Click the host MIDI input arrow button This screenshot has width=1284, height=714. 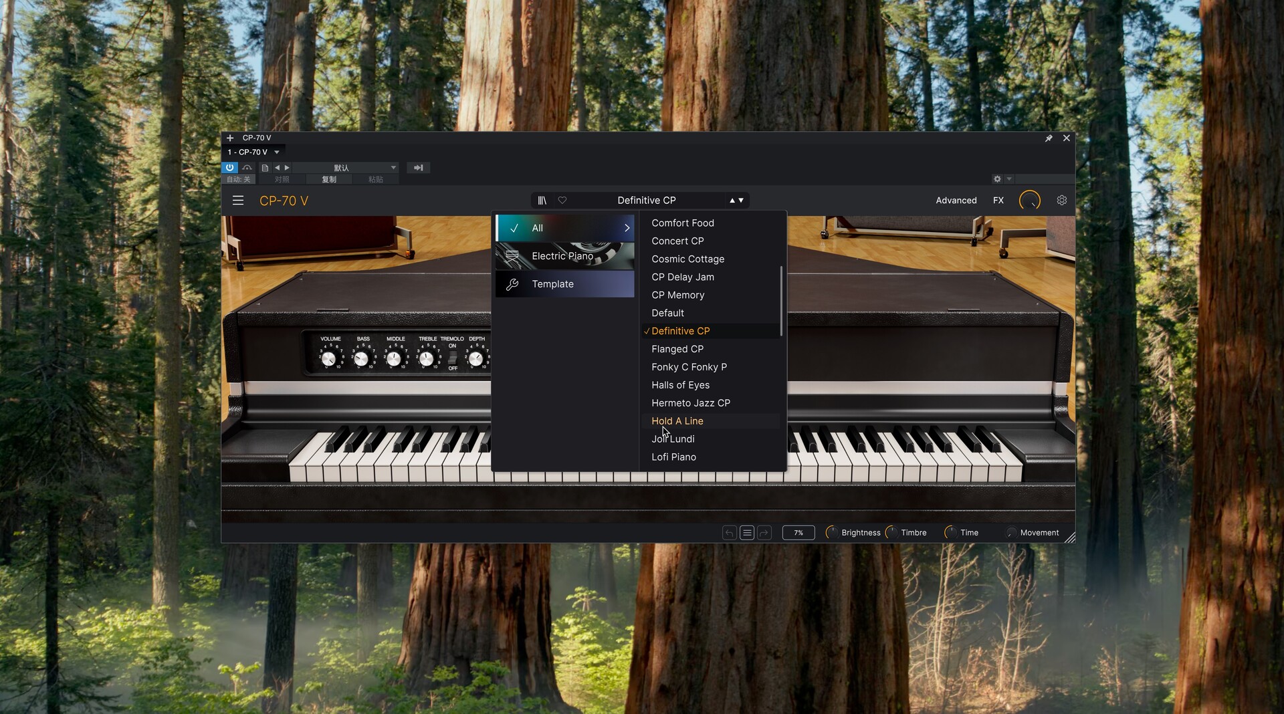point(418,168)
